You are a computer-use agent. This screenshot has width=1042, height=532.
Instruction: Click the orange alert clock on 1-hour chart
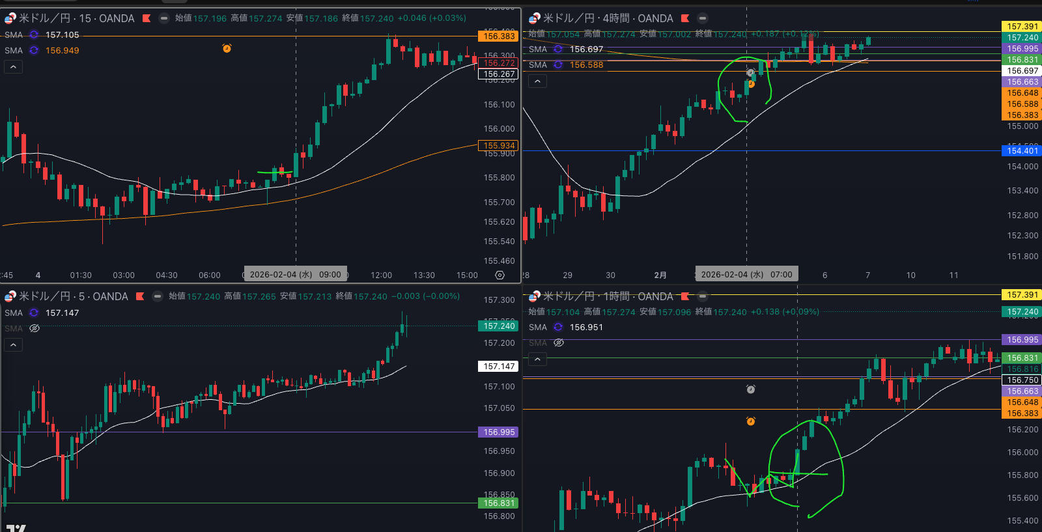(x=750, y=421)
